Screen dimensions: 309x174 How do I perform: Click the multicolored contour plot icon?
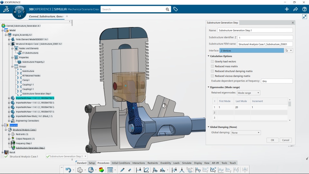coord(101,170)
